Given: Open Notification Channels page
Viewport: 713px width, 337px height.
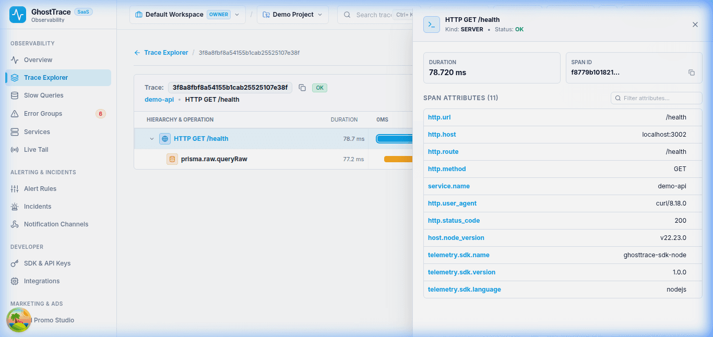Looking at the screenshot, I should click(58, 224).
